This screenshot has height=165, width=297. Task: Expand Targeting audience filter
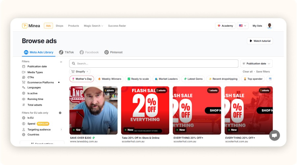coord(42,129)
